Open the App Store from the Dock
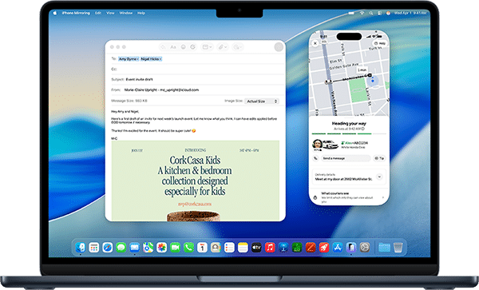This screenshot has width=479, height=290. [338, 247]
